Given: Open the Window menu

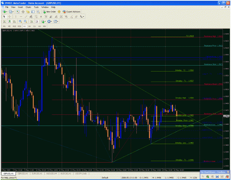Looking at the screenshot, I should 45,7.
